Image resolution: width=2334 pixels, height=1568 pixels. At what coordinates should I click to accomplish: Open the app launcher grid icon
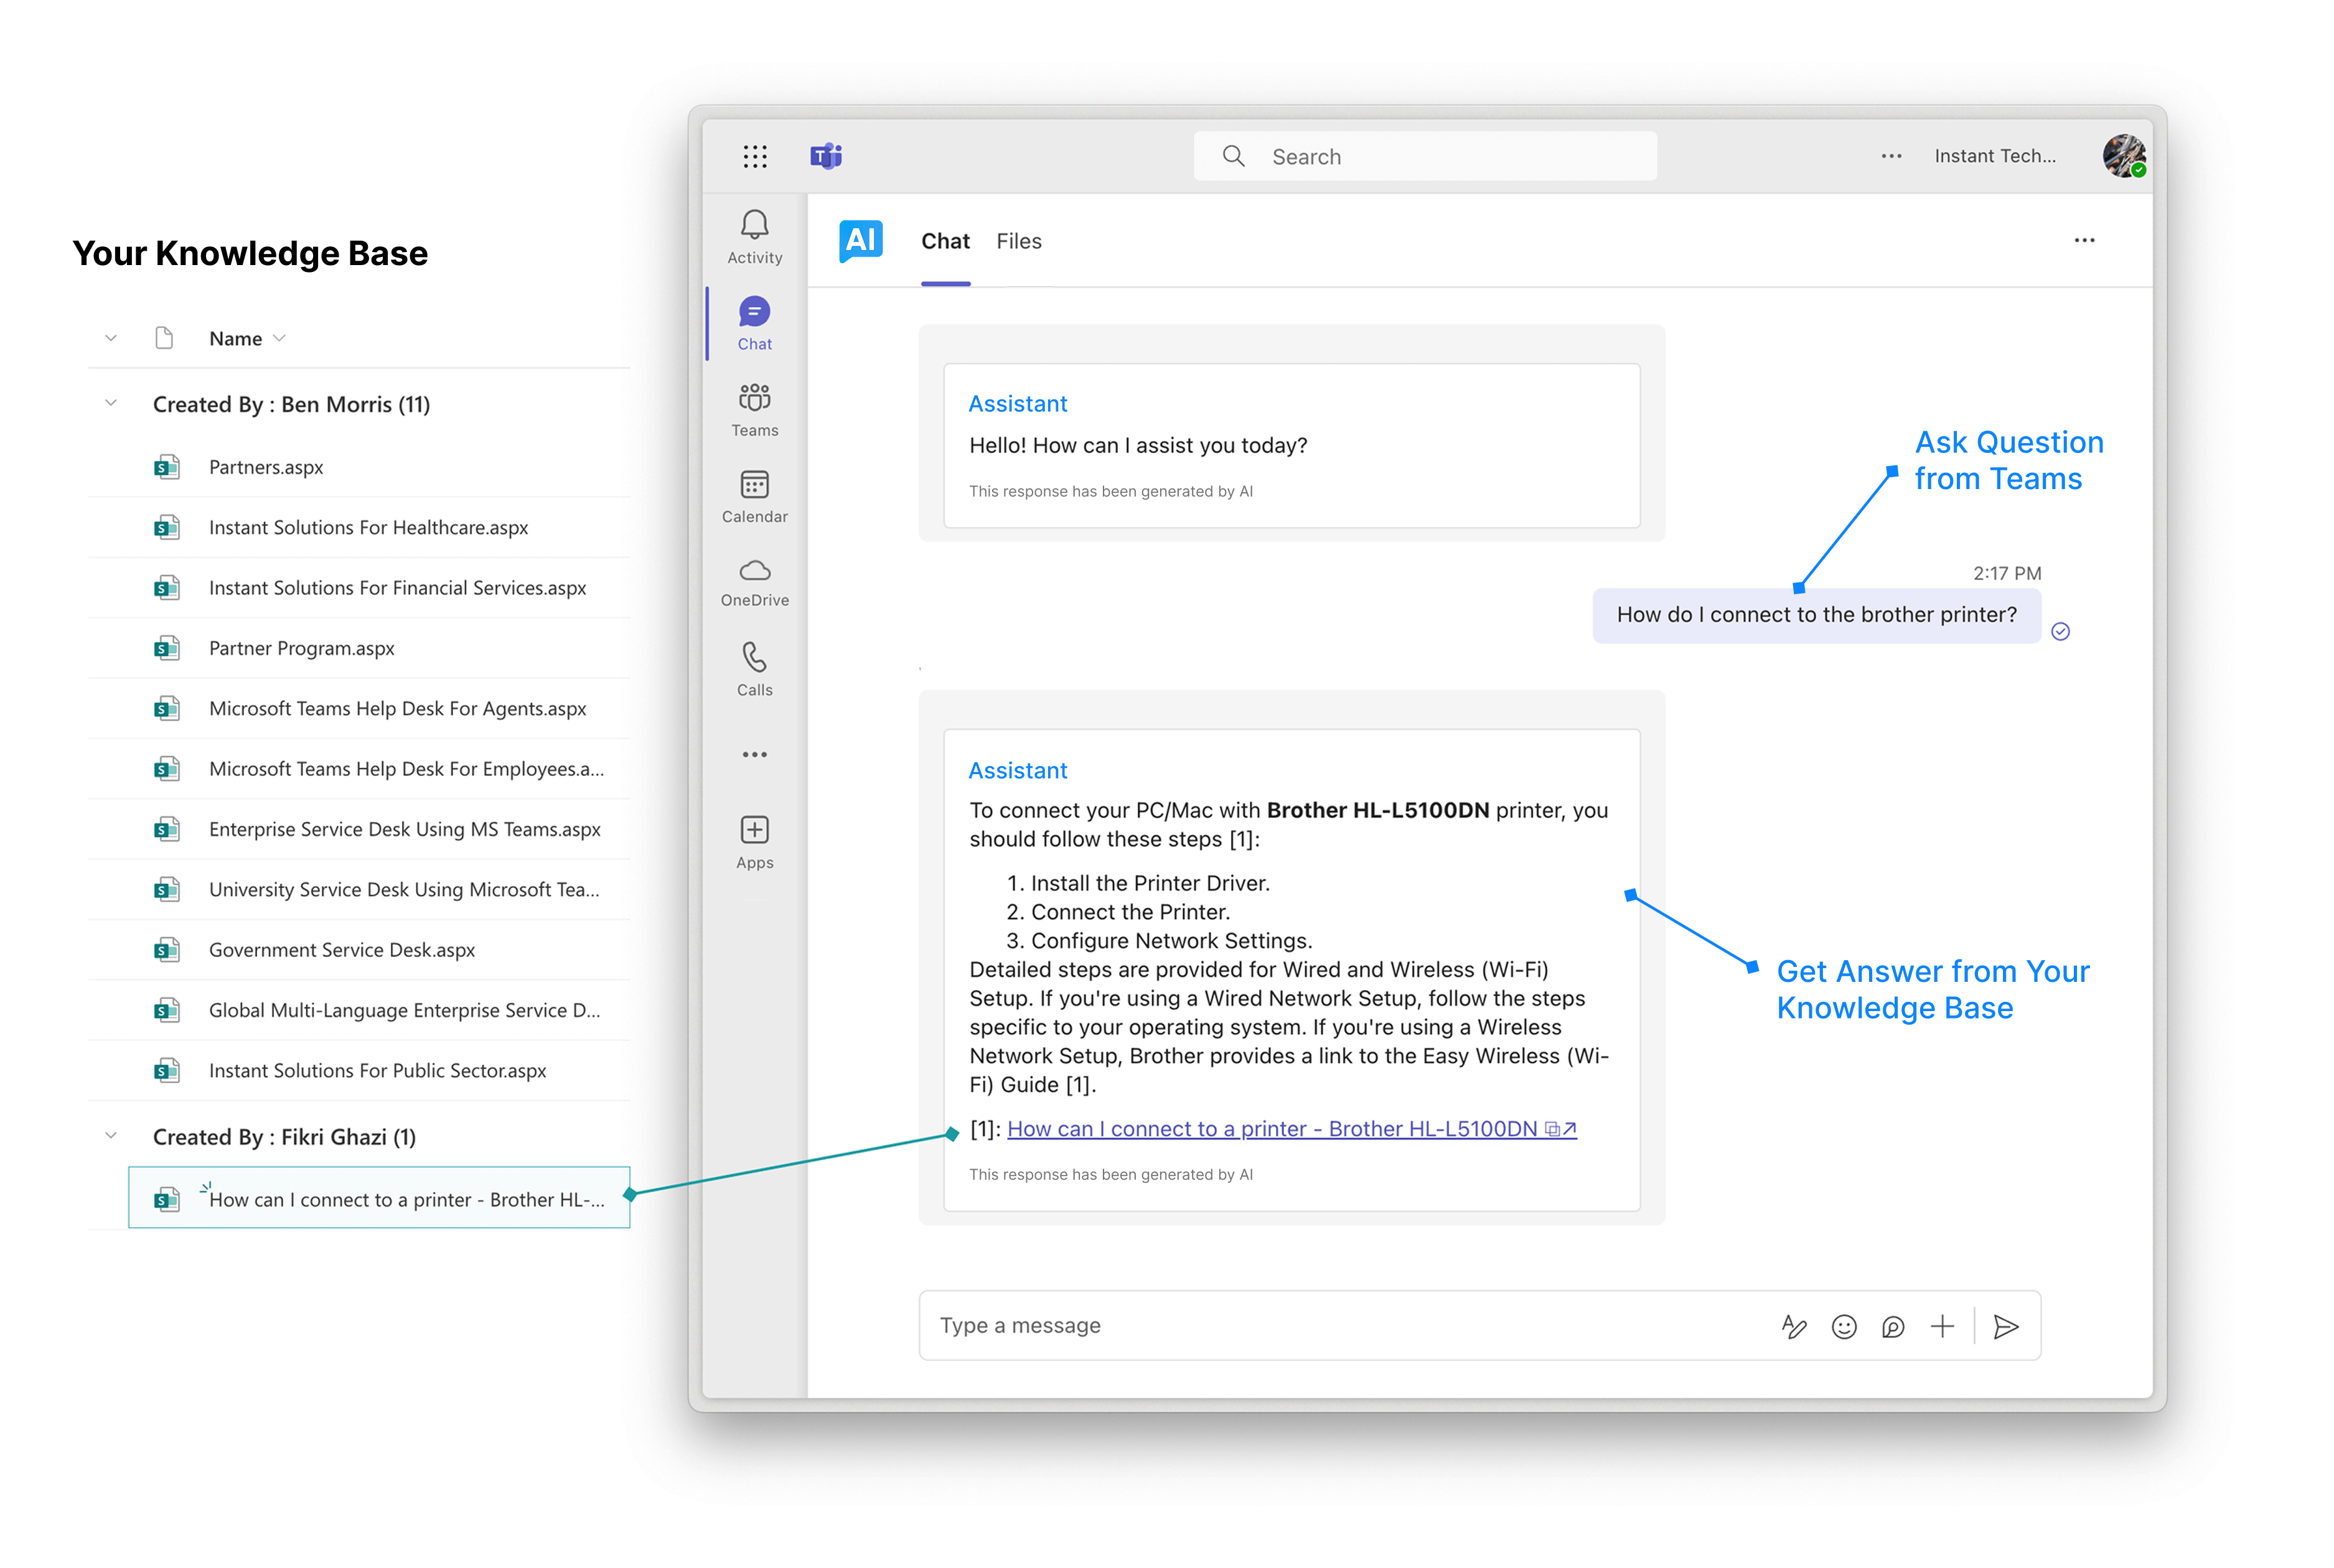pos(755,156)
